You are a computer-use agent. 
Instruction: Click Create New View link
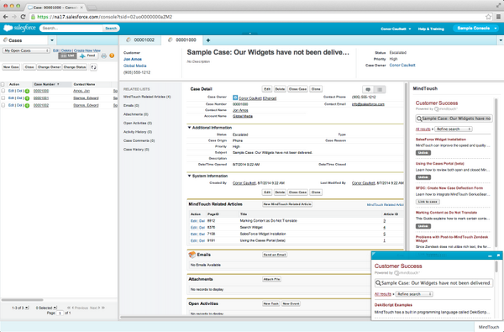pyautogui.click(x=87, y=50)
